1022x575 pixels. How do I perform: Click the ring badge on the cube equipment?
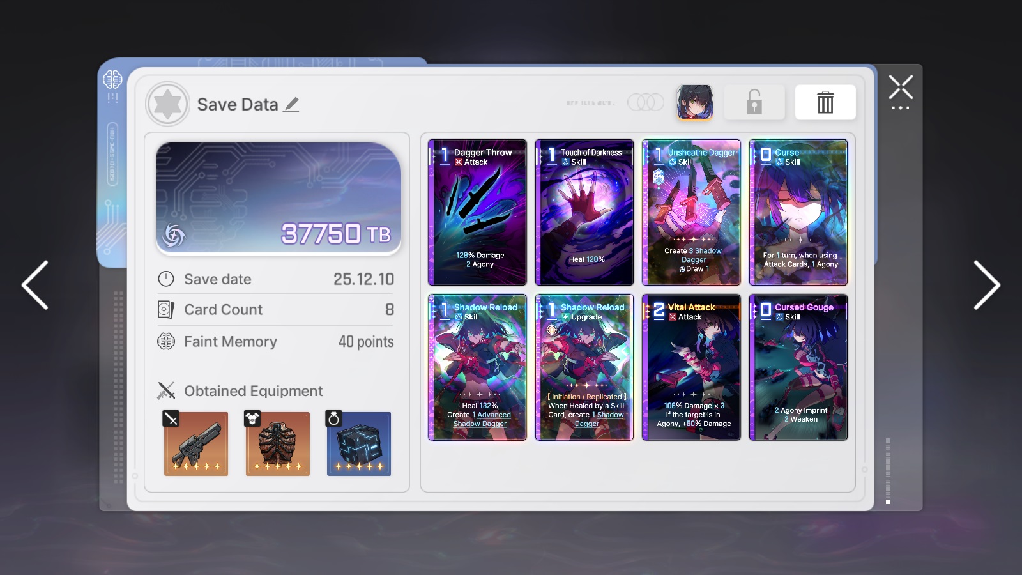tap(333, 418)
